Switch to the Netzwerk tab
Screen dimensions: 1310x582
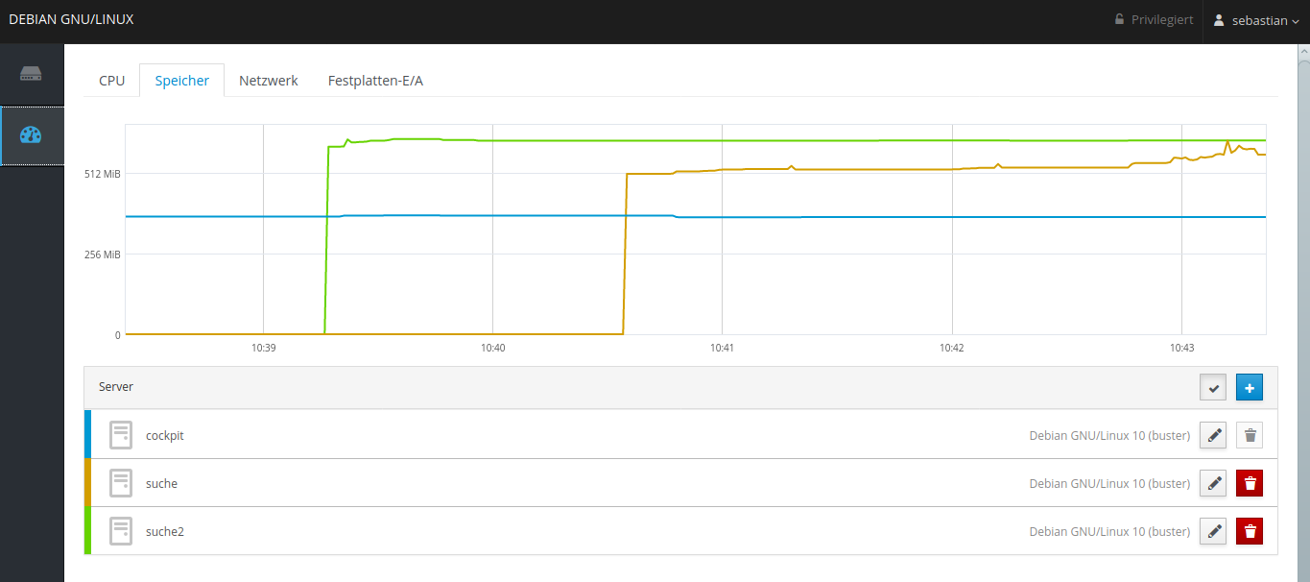(x=269, y=81)
